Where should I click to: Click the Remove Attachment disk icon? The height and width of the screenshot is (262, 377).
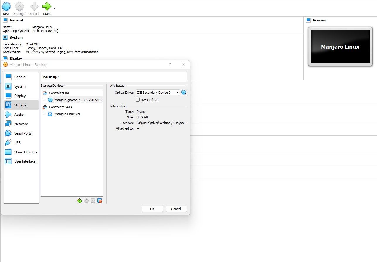click(x=99, y=200)
